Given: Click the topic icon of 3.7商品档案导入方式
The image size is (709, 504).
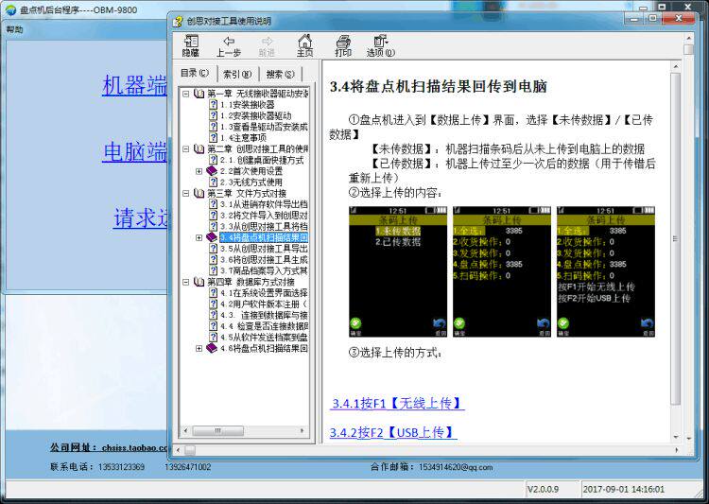Looking at the screenshot, I should click(x=214, y=270).
